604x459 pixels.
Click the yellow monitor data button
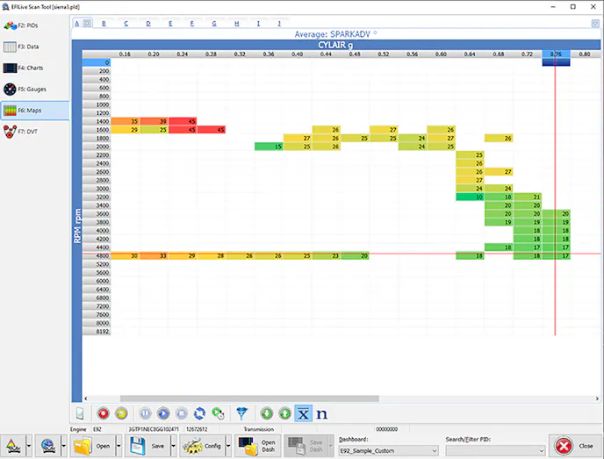122,412
